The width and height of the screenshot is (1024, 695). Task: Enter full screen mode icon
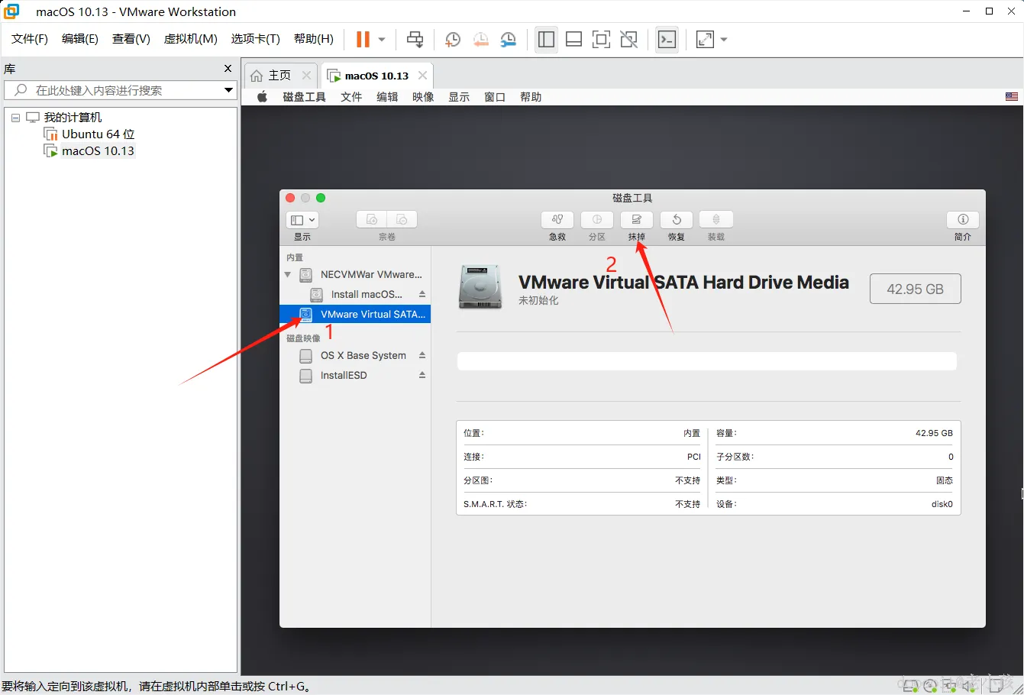click(x=601, y=40)
